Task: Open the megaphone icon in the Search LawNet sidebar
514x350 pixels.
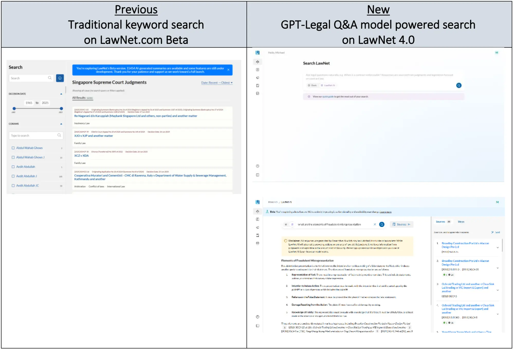Action: (258, 78)
